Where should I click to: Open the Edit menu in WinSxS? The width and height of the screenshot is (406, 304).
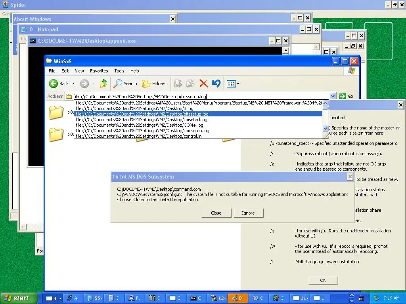click(65, 71)
